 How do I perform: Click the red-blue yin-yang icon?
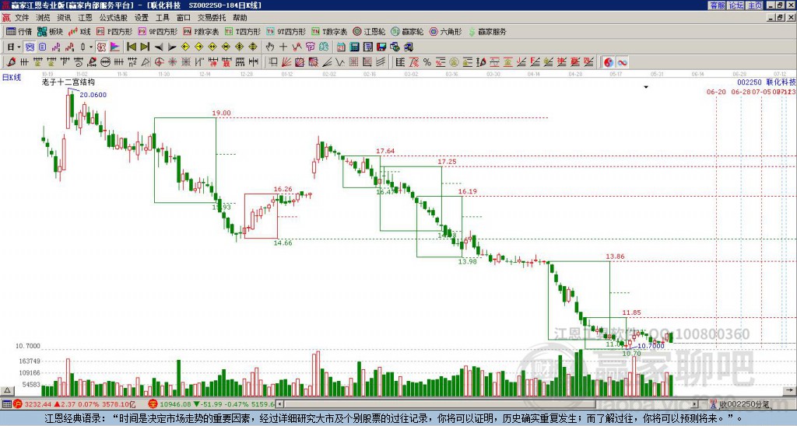pos(609,62)
